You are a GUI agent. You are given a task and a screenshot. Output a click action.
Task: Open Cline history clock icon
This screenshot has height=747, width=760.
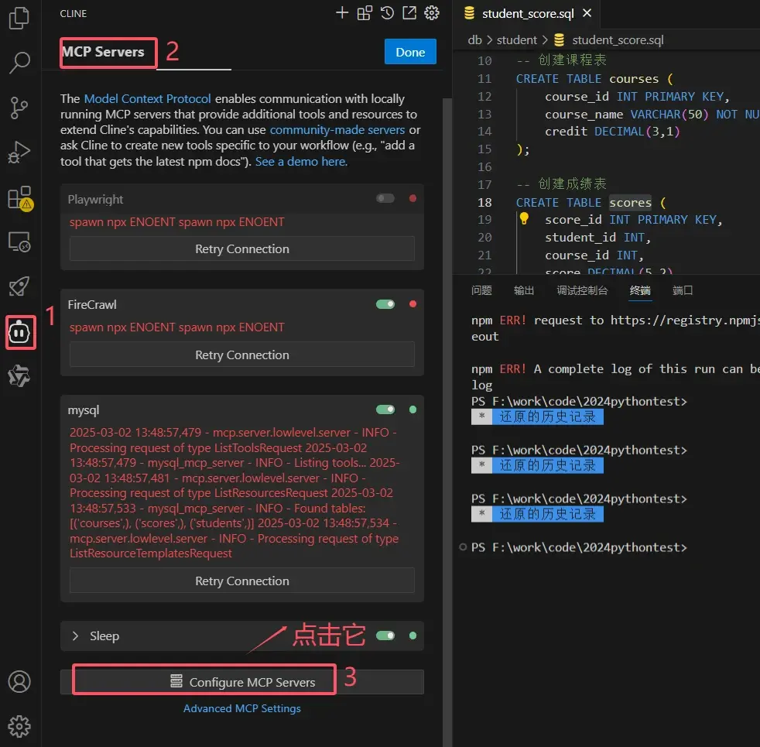click(387, 13)
